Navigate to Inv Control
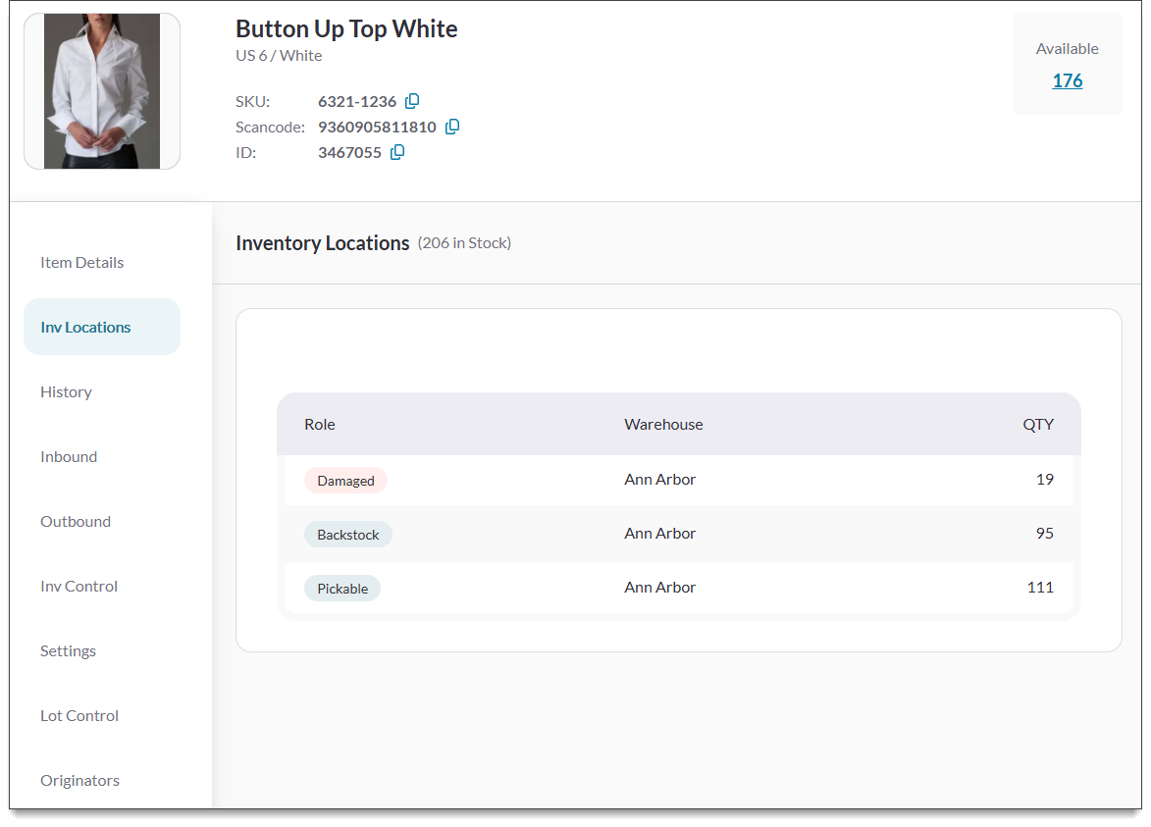The image size is (1151, 827). tap(78, 586)
